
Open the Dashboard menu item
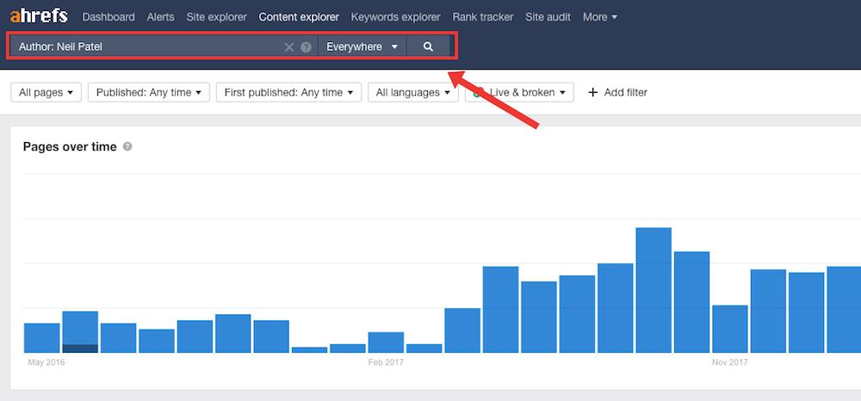(108, 17)
